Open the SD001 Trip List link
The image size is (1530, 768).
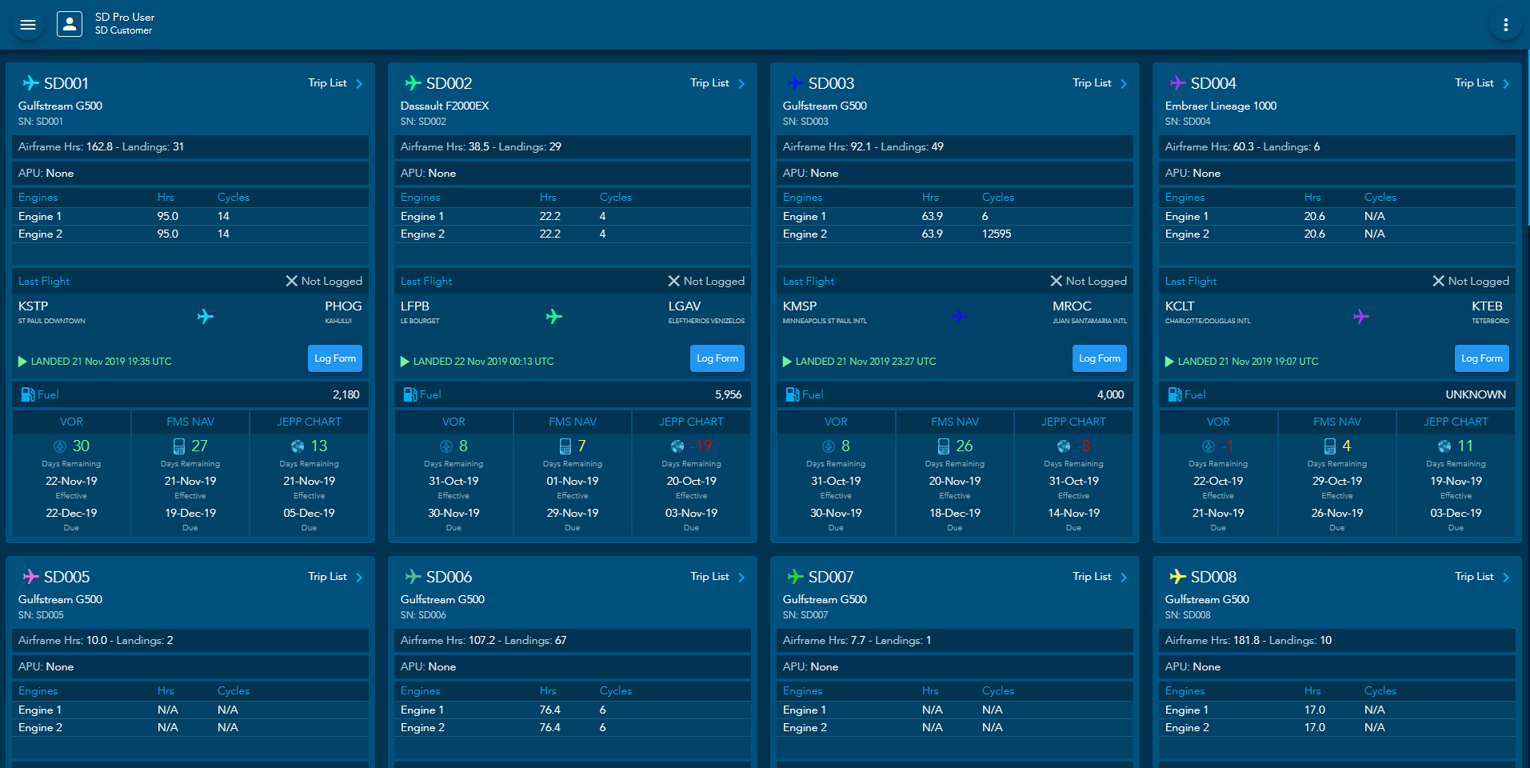[x=327, y=82]
